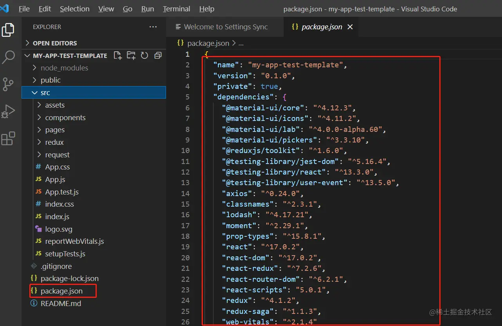Collapse the src folder
Screen dimensions: 502x326
(94, 92)
